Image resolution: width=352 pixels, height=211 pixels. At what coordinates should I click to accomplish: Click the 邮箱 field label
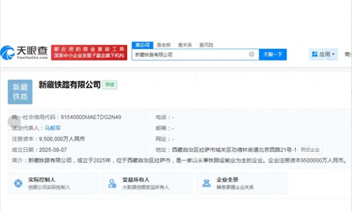click(161, 128)
